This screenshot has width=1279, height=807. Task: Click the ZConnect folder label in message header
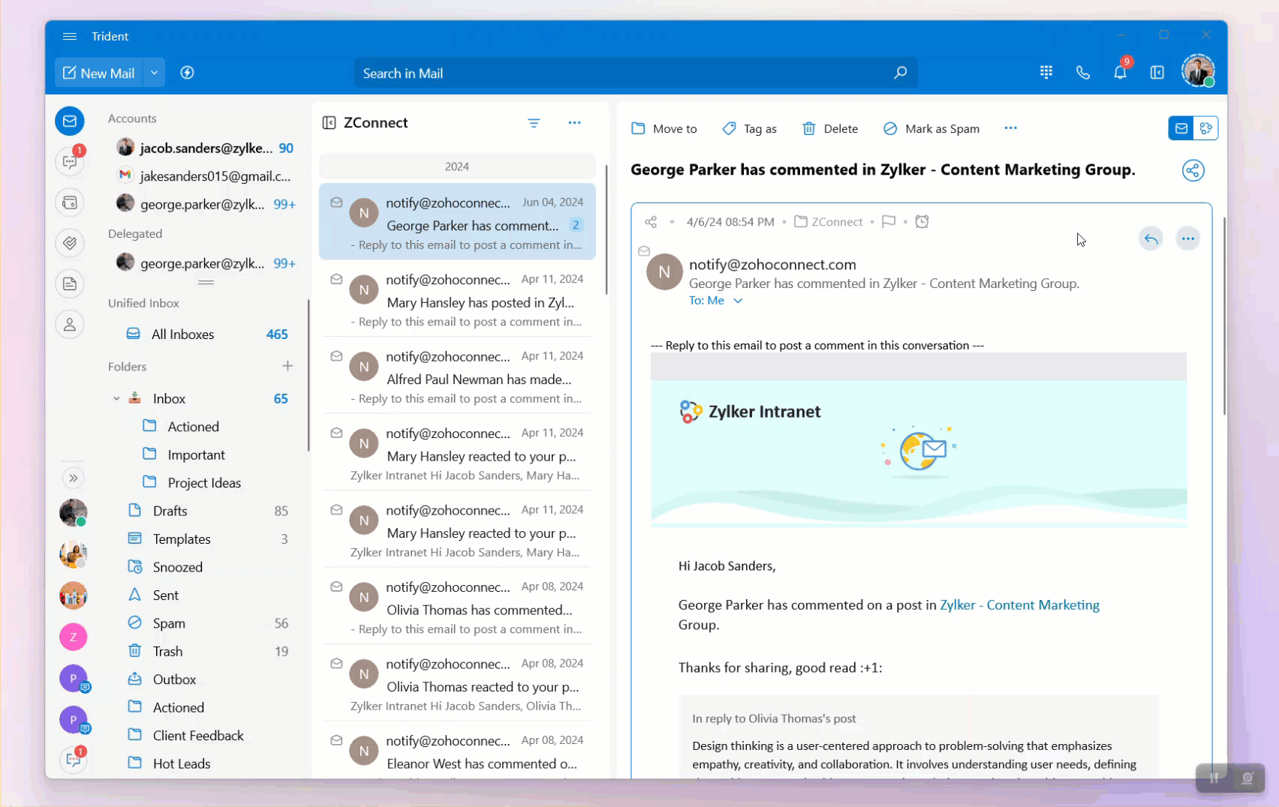pos(829,222)
